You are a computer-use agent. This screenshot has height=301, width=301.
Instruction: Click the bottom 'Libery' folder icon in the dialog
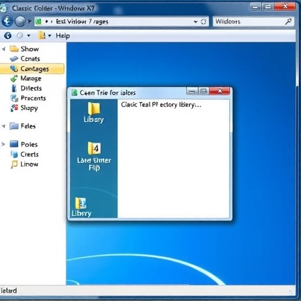pos(81,203)
